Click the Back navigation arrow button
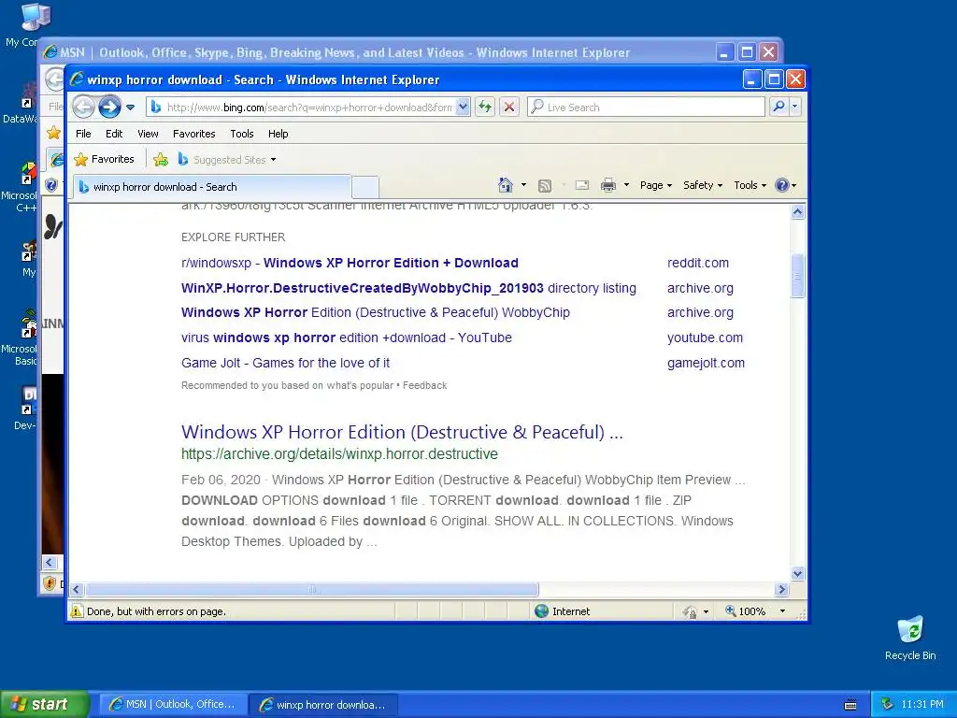 point(83,107)
